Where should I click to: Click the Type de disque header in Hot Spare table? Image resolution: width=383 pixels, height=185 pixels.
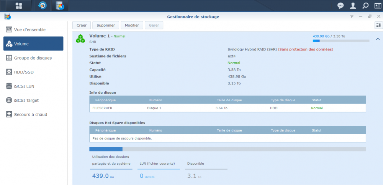pos(283,130)
